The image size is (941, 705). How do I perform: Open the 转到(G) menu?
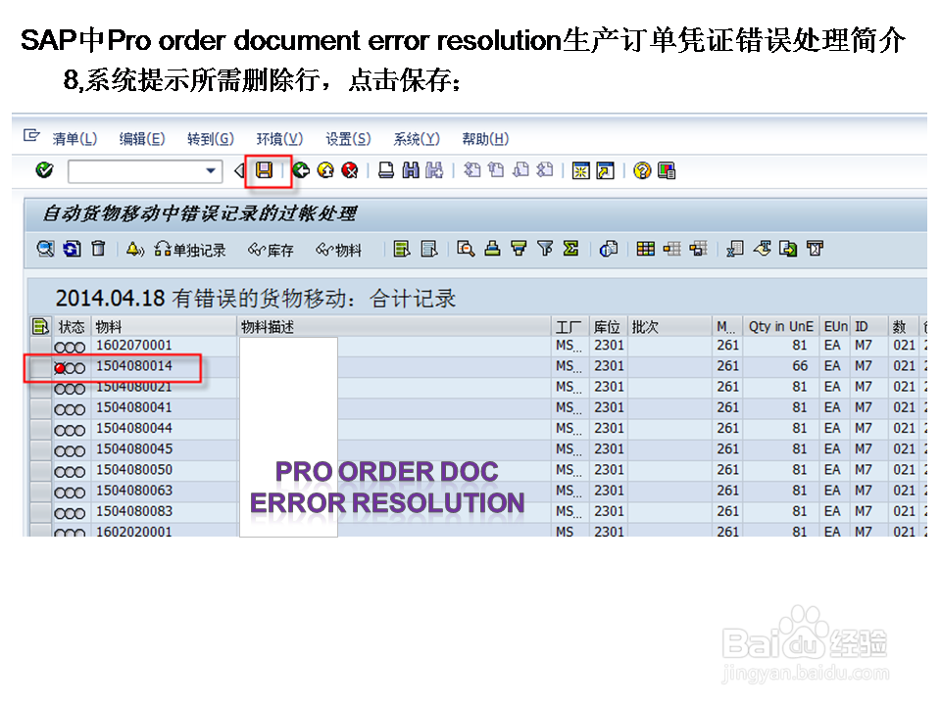211,139
